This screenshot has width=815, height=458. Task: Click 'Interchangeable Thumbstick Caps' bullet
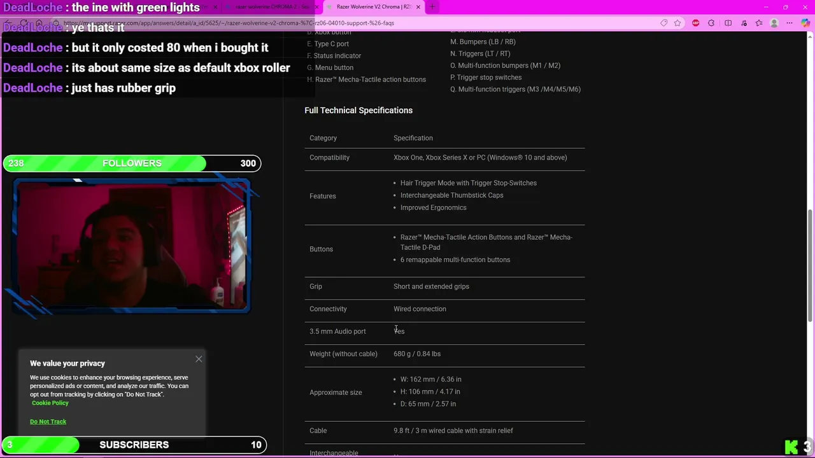pos(451,195)
